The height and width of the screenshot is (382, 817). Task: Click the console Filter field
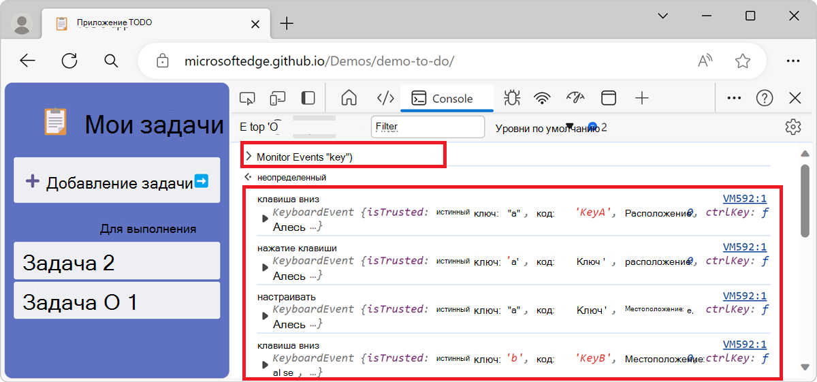428,127
